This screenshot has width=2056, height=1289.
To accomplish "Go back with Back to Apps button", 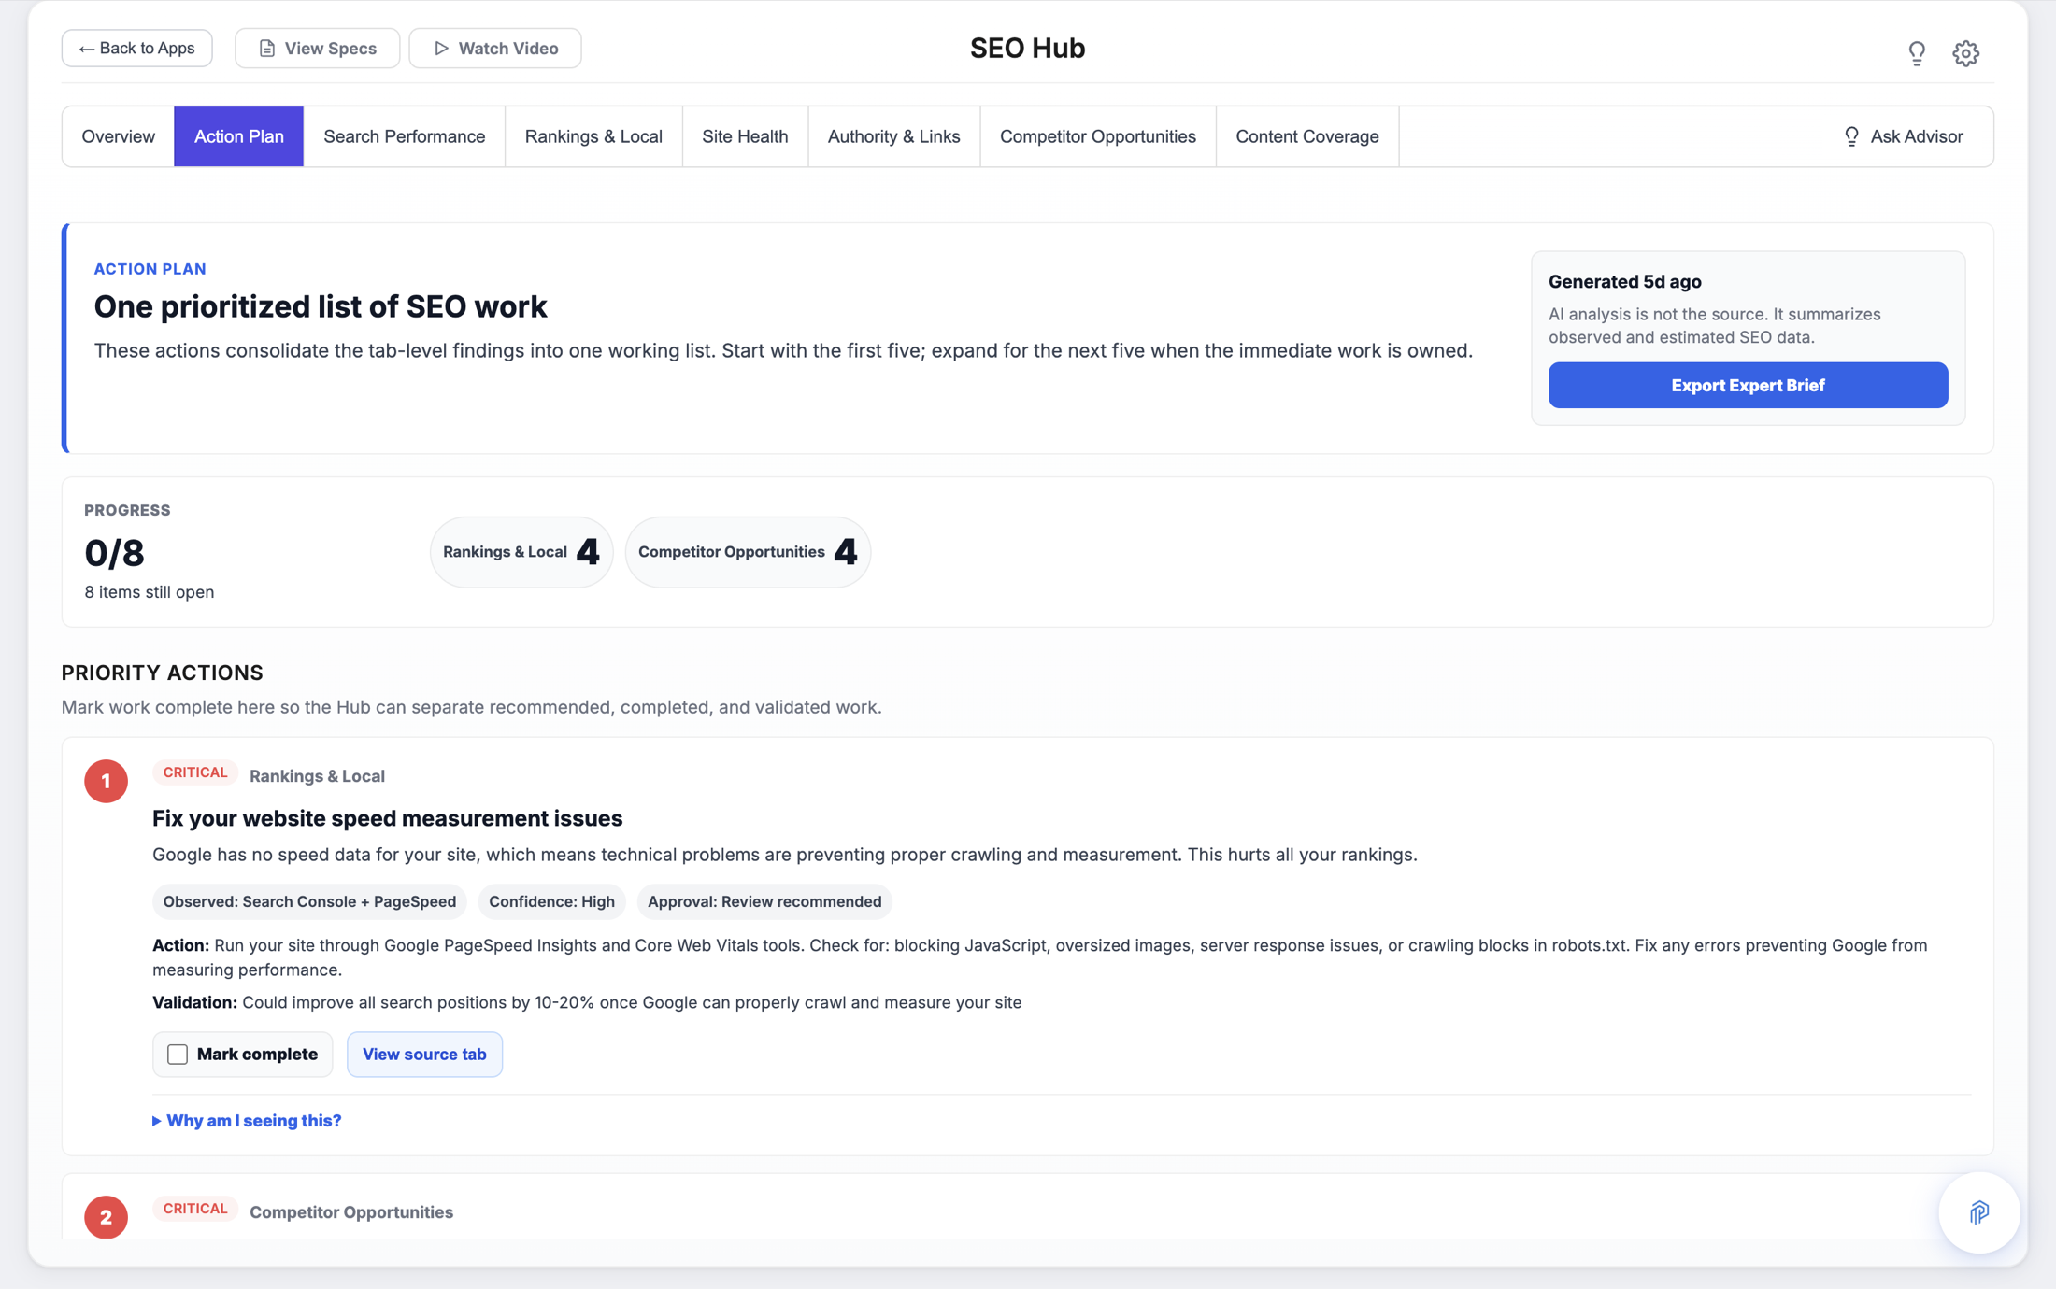I will [136, 49].
